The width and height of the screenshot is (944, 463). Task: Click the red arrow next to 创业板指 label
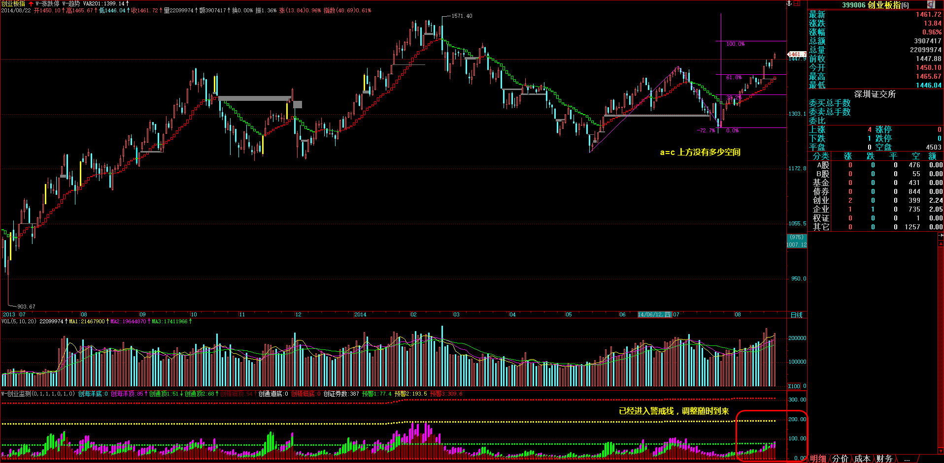(31, 3)
